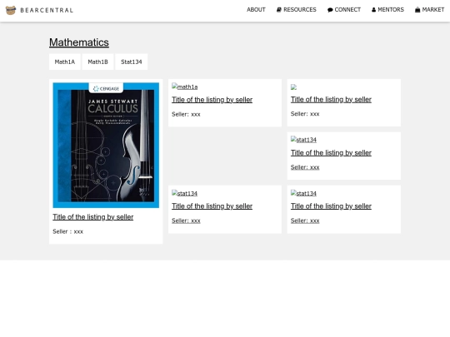Open listing title under the unlabeled image
This screenshot has height=337, width=450.
point(331,100)
